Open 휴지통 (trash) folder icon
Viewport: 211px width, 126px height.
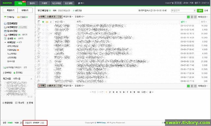click(x=5, y=38)
